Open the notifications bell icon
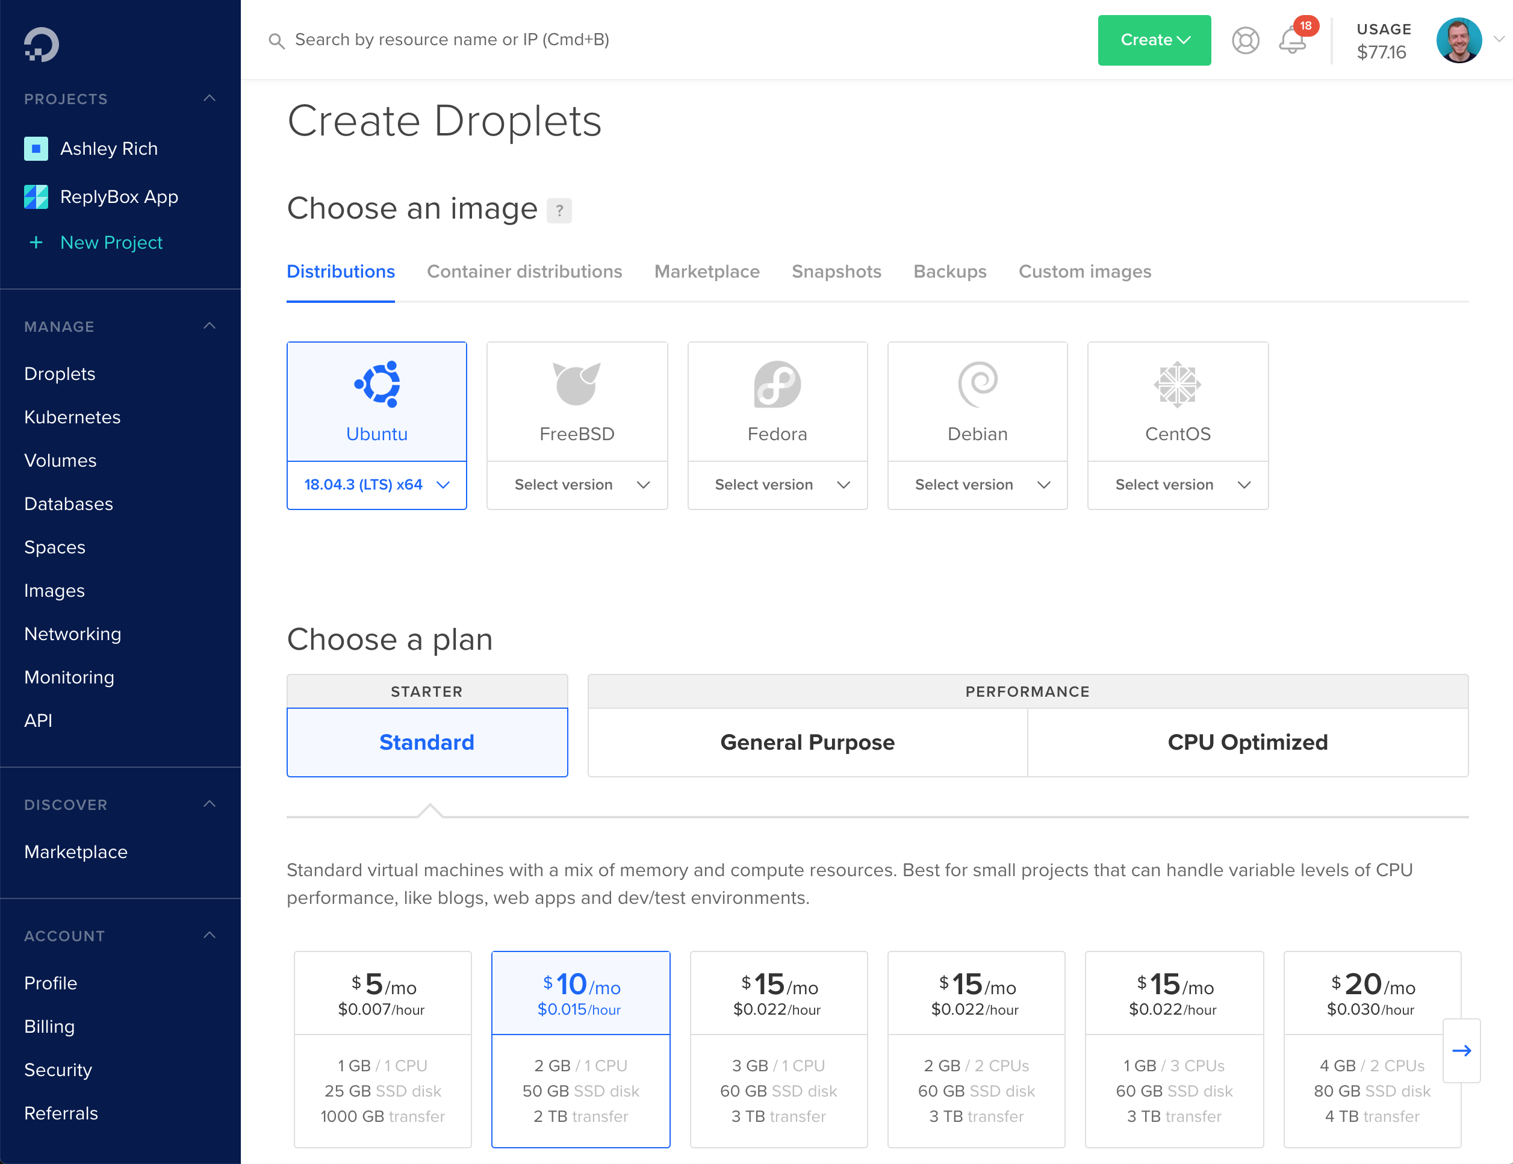Screen dimensions: 1513x1164 (x=1292, y=40)
